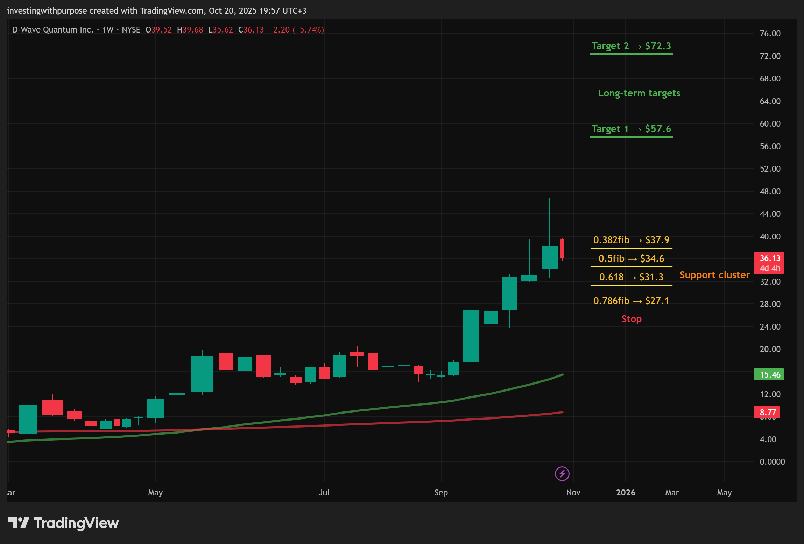Select the 0.618 → $31.3 level label
This screenshot has width=804, height=544.
[631, 277]
